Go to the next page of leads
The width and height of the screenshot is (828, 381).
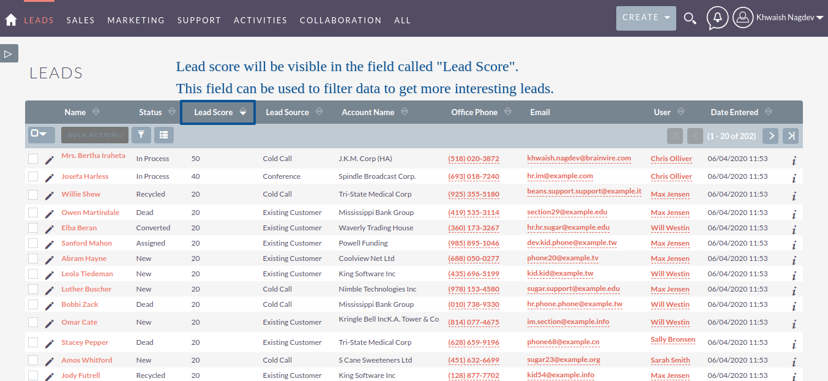click(770, 136)
